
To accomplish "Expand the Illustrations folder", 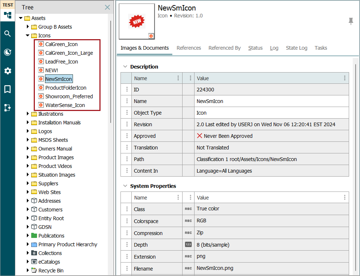I will click(x=28, y=114).
